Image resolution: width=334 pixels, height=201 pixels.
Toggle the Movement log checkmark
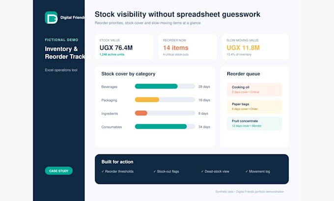pos(247,172)
